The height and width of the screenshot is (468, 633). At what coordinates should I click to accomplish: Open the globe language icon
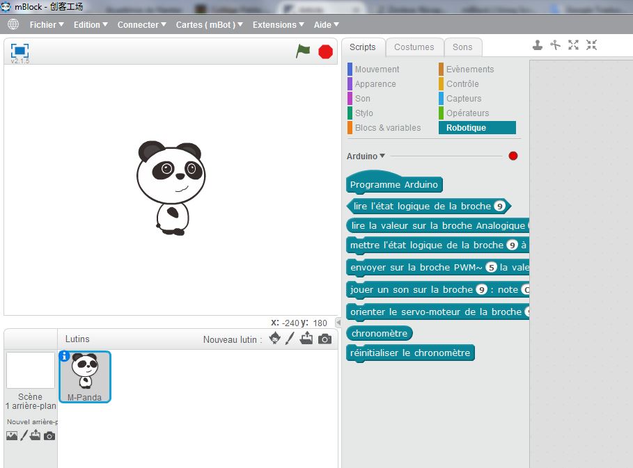tap(13, 24)
